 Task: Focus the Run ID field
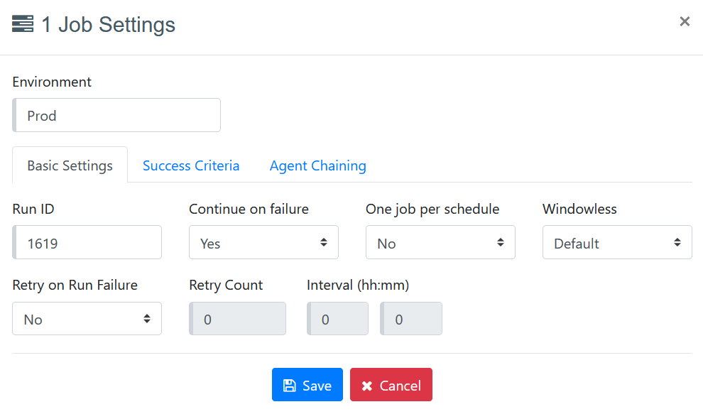pos(87,243)
